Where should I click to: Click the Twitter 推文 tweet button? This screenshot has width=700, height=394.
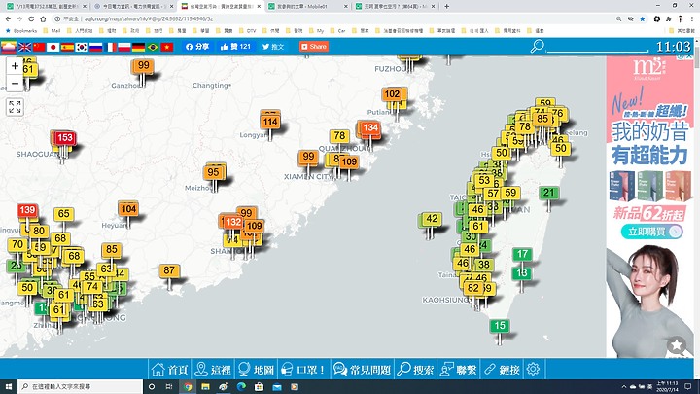pos(272,46)
